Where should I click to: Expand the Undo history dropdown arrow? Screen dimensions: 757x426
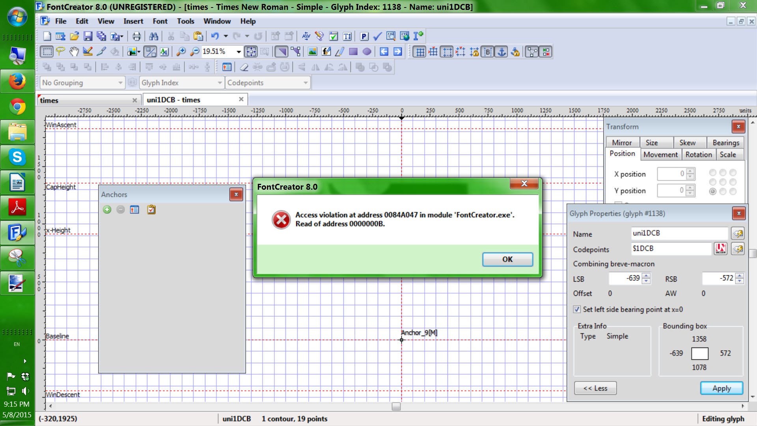(226, 36)
